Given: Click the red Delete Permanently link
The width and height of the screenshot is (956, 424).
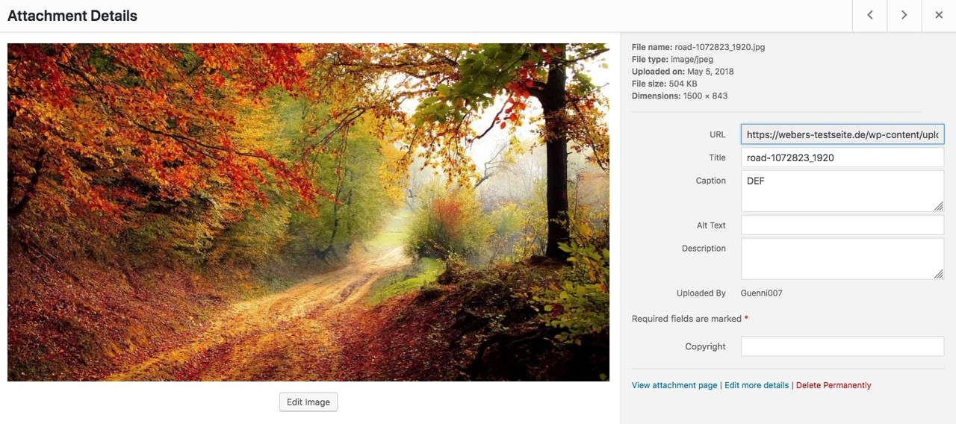Looking at the screenshot, I should [x=834, y=385].
